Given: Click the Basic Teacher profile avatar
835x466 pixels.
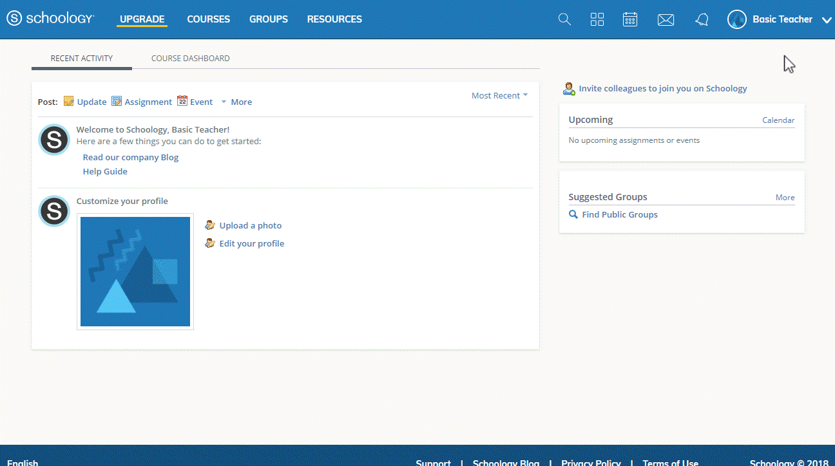Looking at the screenshot, I should pyautogui.click(x=736, y=19).
